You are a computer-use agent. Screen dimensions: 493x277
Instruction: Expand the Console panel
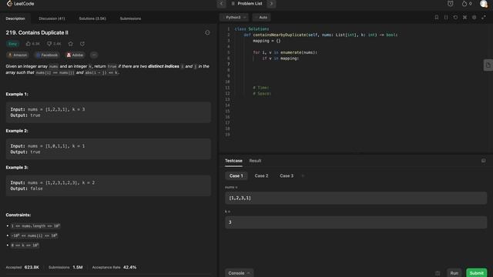(x=239, y=273)
